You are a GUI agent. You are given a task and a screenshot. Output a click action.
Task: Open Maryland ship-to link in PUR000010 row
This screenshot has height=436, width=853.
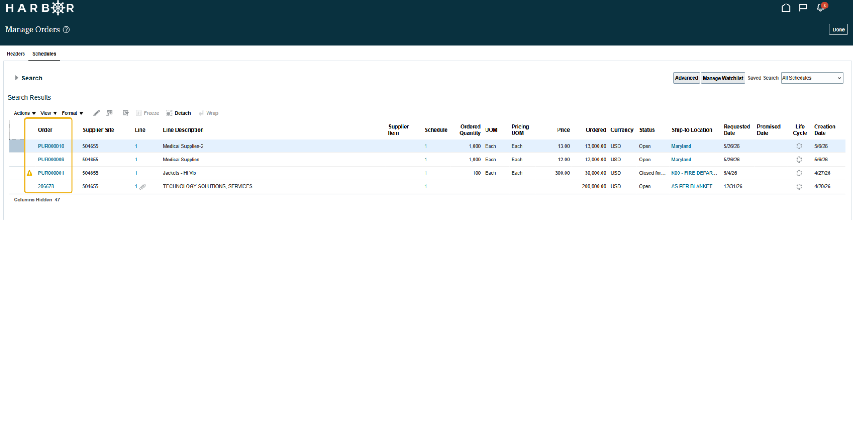pyautogui.click(x=681, y=146)
